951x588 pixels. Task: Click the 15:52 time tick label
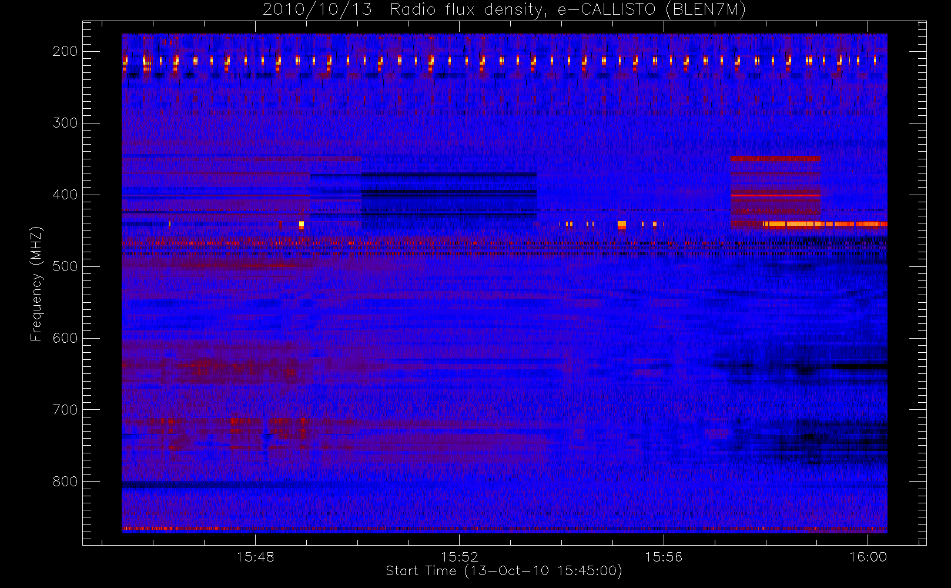[460, 557]
